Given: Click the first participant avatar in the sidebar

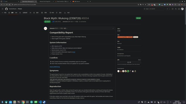Looking at the screenshot, I should (x=119, y=71).
